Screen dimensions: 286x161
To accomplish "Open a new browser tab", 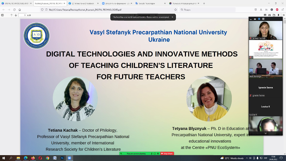I will (204, 3).
